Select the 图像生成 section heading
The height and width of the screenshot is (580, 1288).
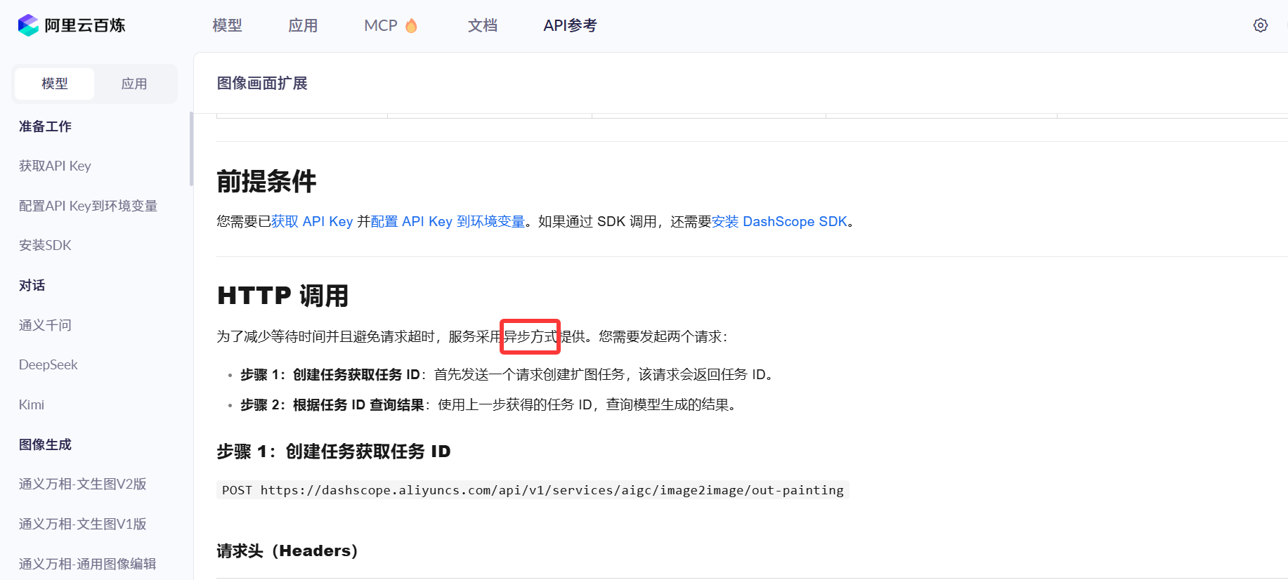pyautogui.click(x=45, y=444)
